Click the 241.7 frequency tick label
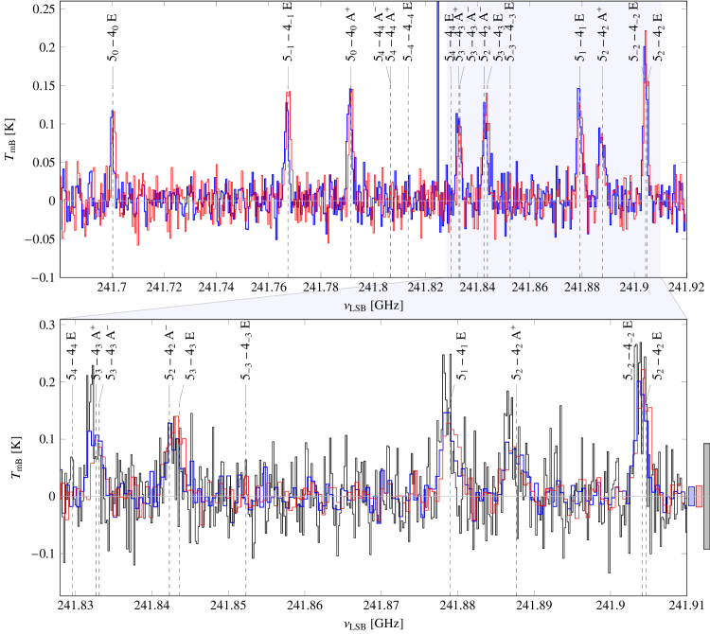The height and width of the screenshot is (634, 710). point(113,287)
